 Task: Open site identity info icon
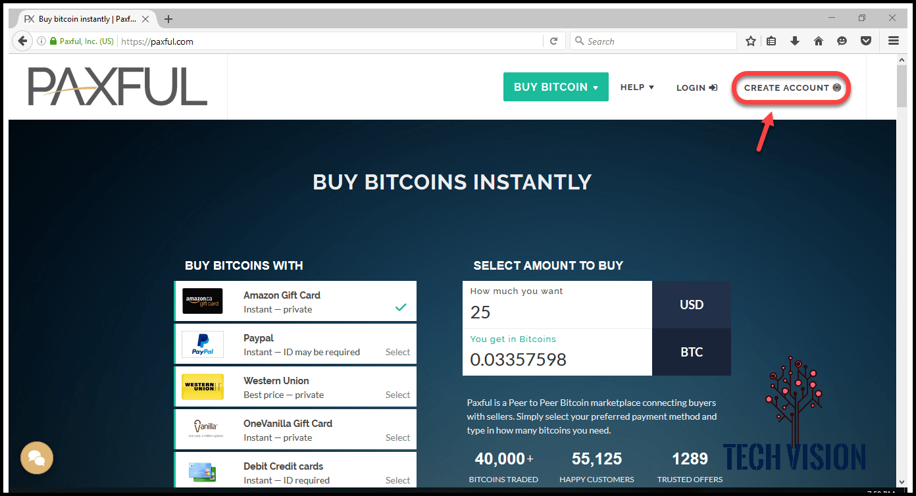click(x=41, y=41)
